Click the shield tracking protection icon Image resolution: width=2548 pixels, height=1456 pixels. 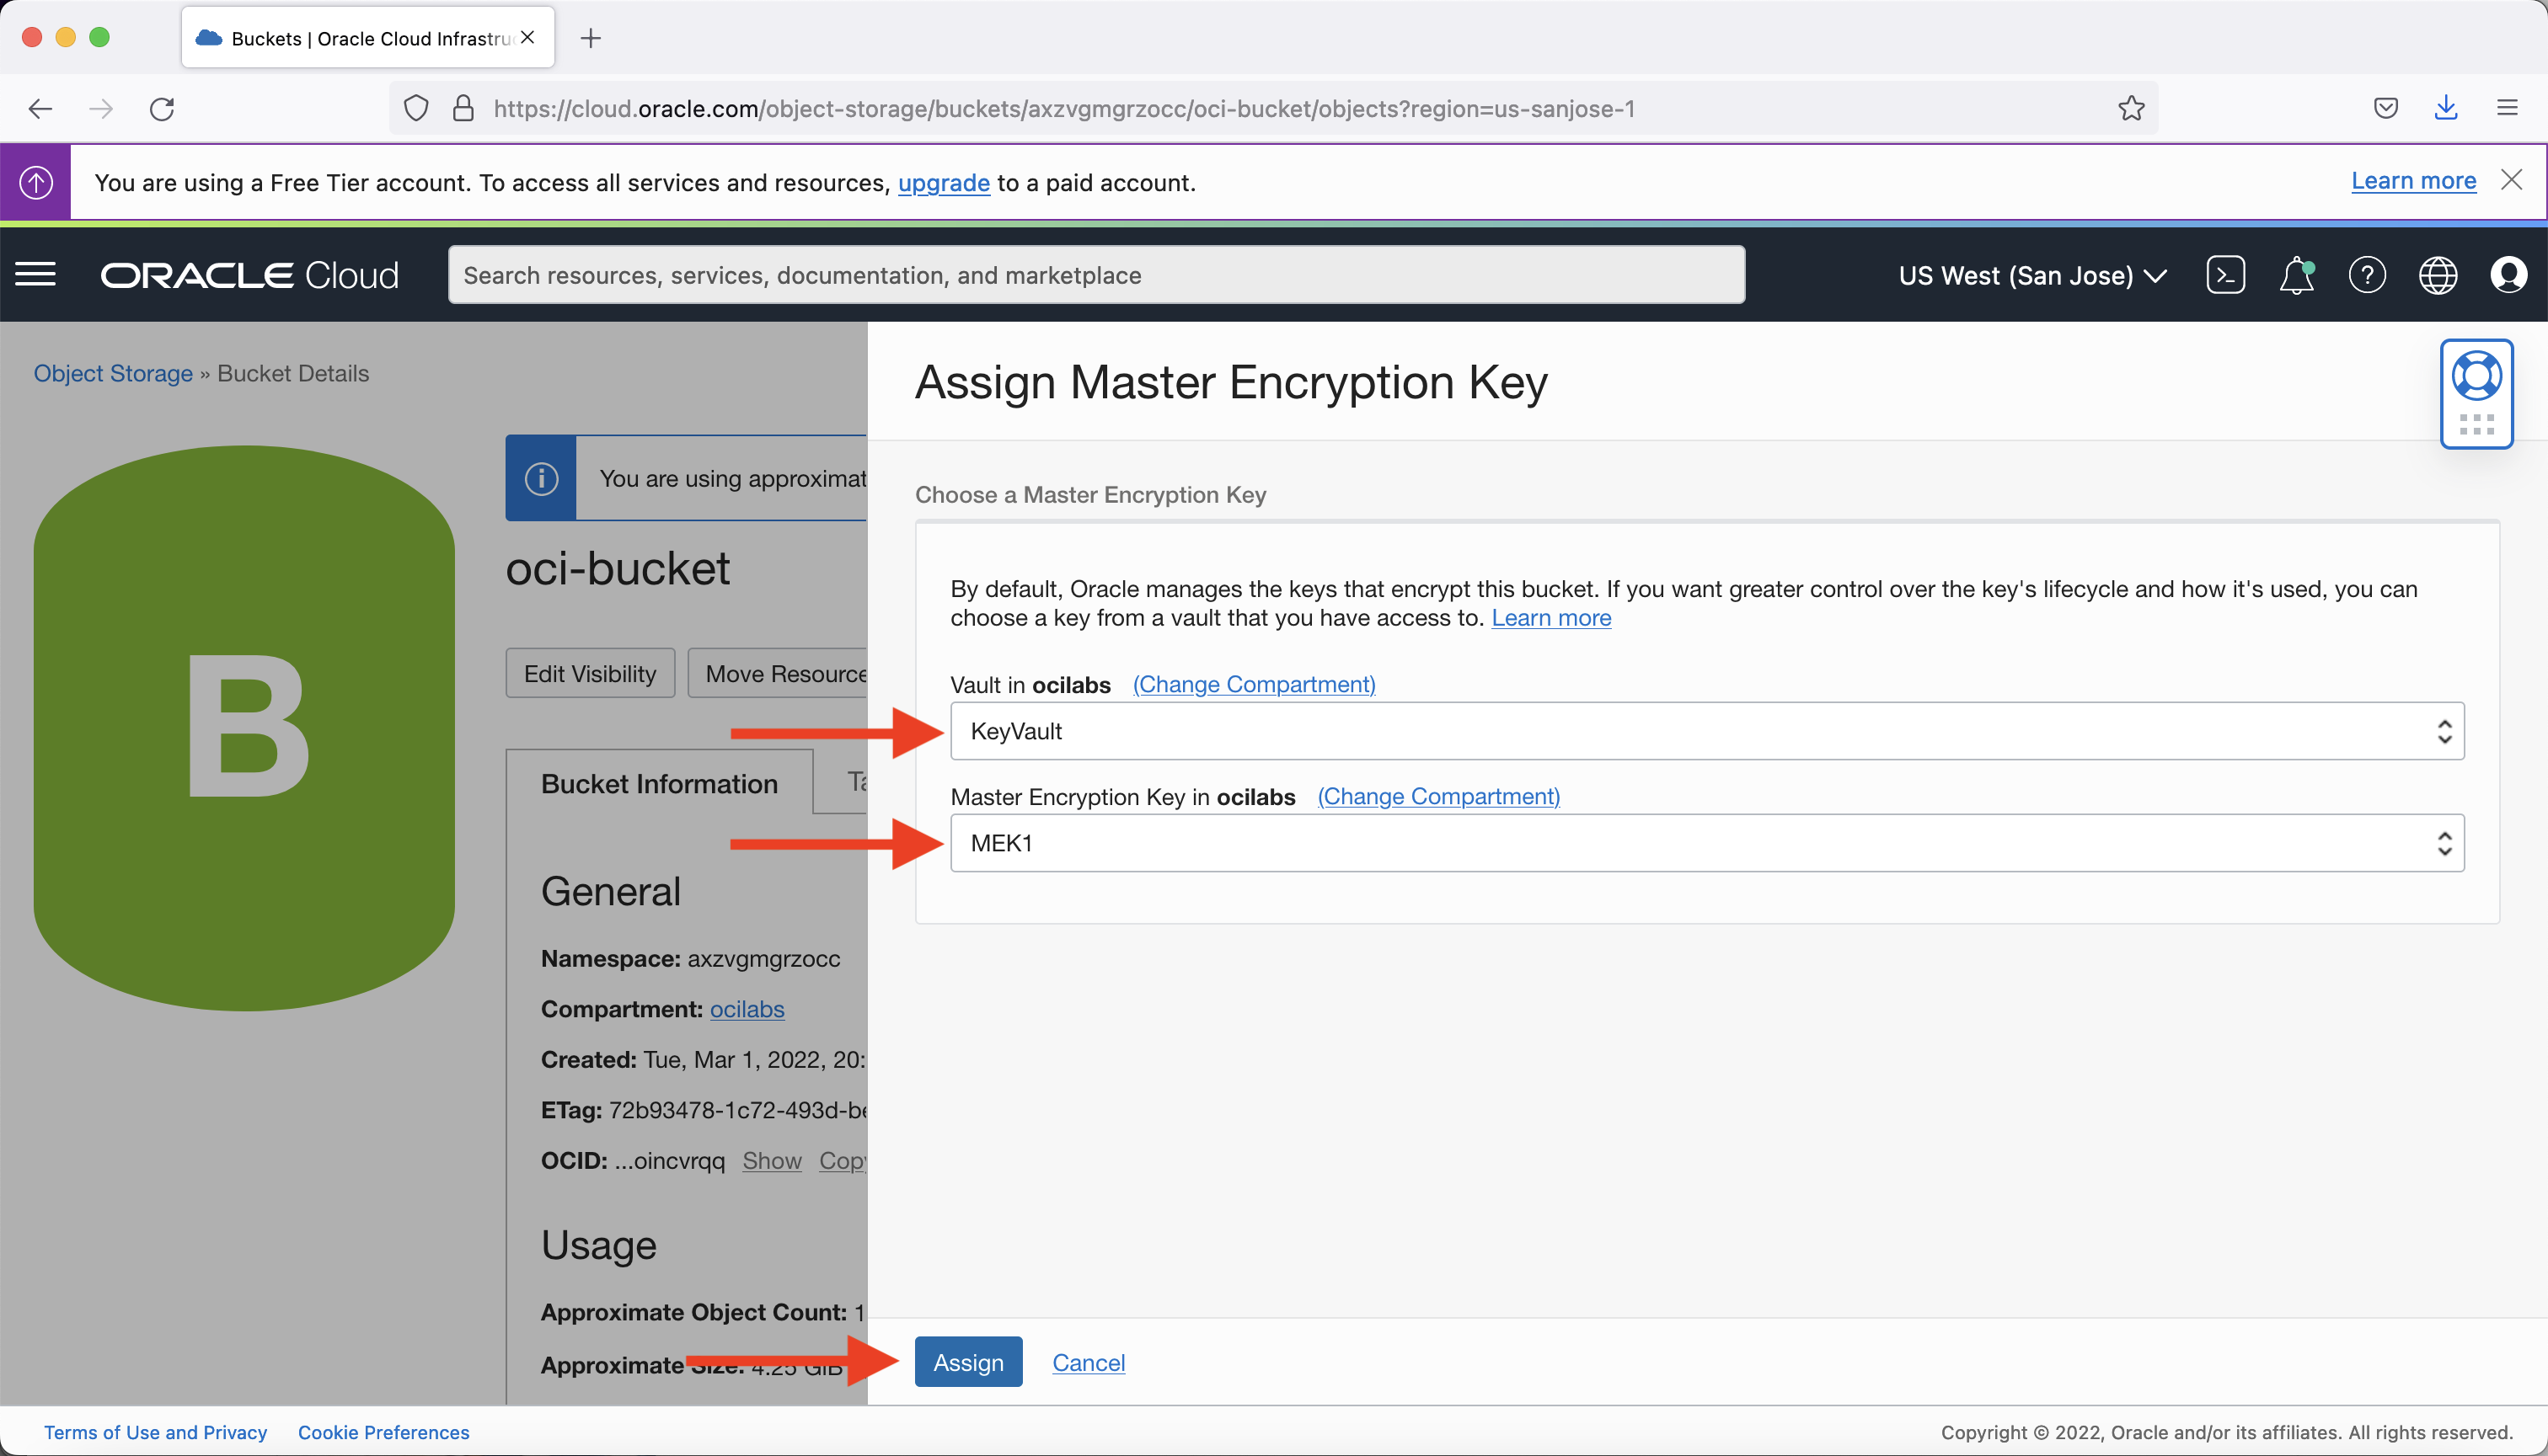tap(415, 108)
